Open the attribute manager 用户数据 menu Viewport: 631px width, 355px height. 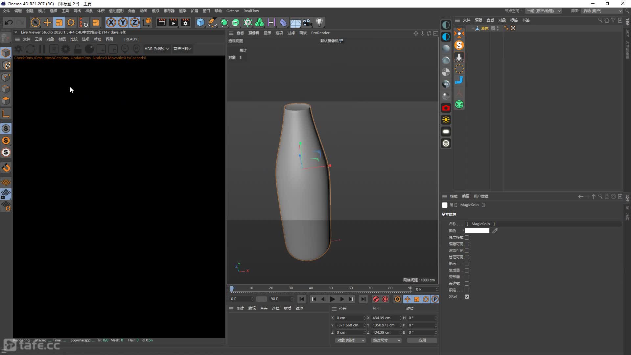(481, 196)
